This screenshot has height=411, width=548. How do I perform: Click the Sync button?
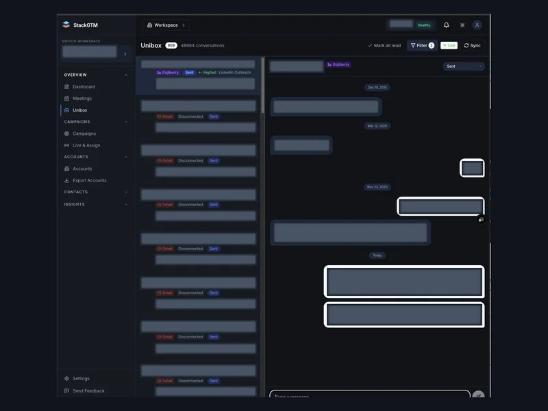(x=472, y=45)
